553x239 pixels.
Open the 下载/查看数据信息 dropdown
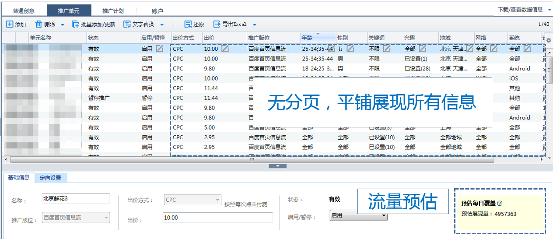pyautogui.click(x=523, y=10)
